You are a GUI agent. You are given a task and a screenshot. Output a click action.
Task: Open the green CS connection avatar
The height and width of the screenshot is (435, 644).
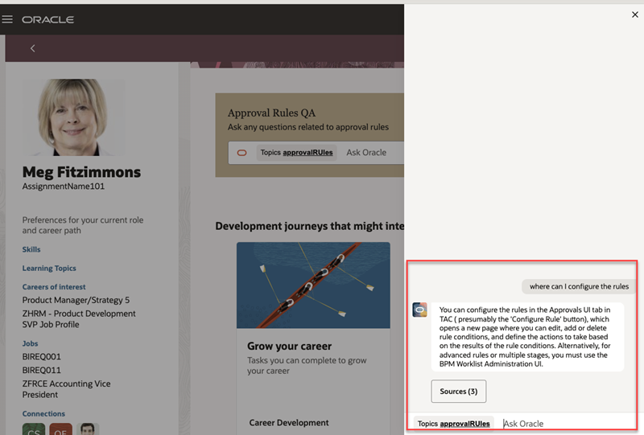click(34, 429)
